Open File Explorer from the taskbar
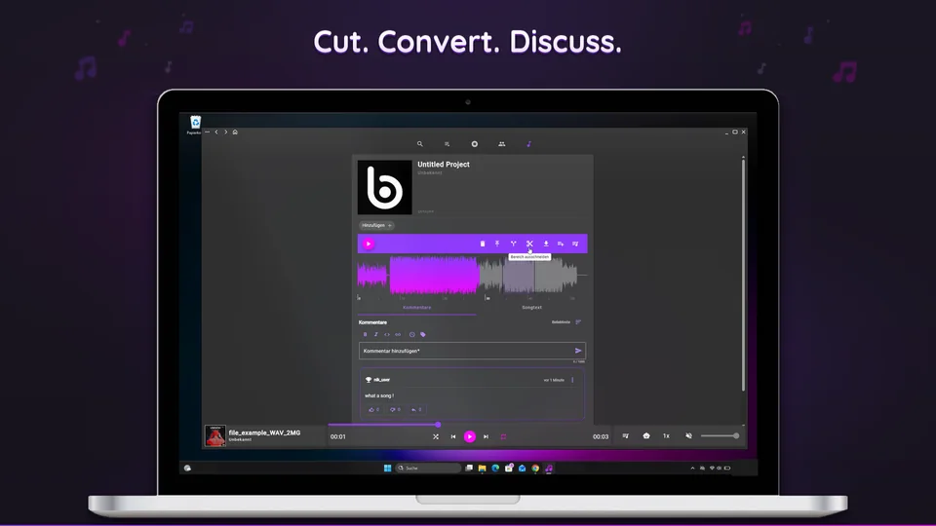This screenshot has height=526, width=936. pyautogui.click(x=482, y=469)
